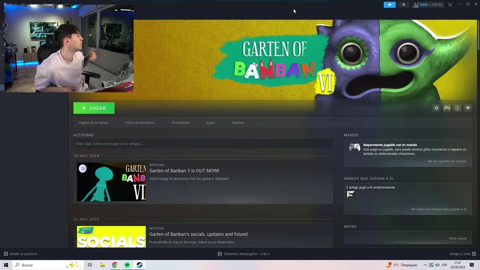Open the notifications bell icon
The image size is (480, 270).
point(403,4)
